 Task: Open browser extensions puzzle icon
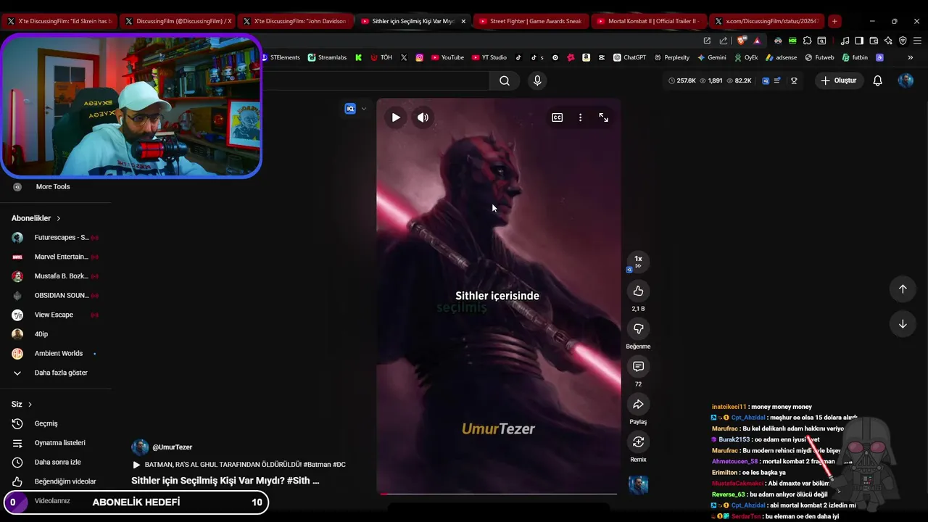point(807,41)
